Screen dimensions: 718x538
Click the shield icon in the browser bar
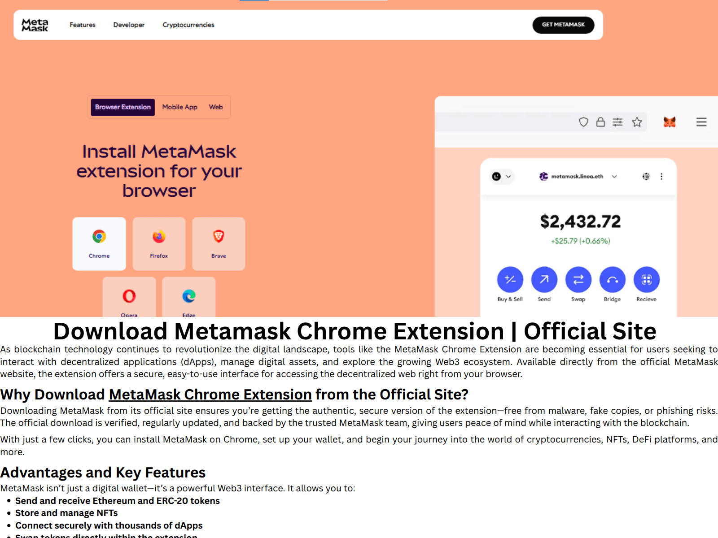[583, 122]
